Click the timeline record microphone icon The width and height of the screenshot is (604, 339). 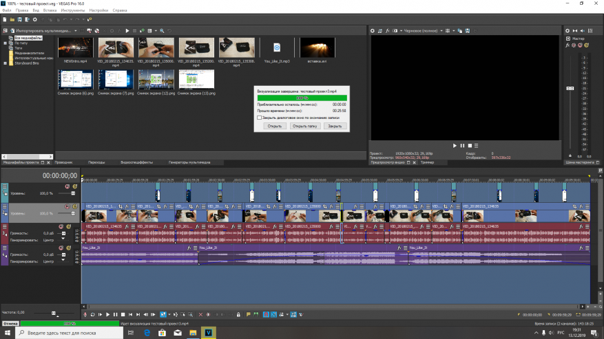coord(85,314)
